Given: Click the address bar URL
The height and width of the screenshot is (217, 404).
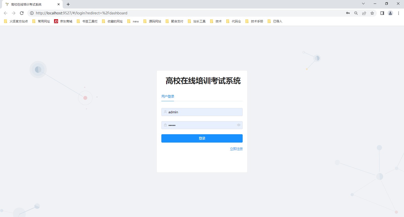Looking at the screenshot, I should (82, 13).
